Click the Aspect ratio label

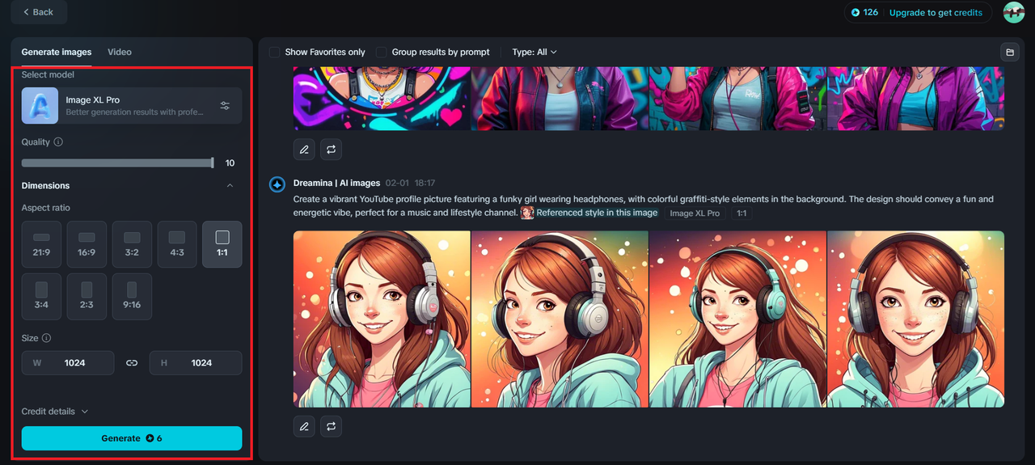point(46,208)
